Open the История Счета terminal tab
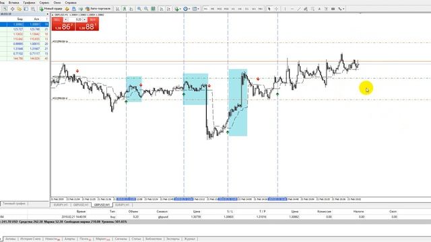The height and width of the screenshot is (242, 431). [30, 239]
